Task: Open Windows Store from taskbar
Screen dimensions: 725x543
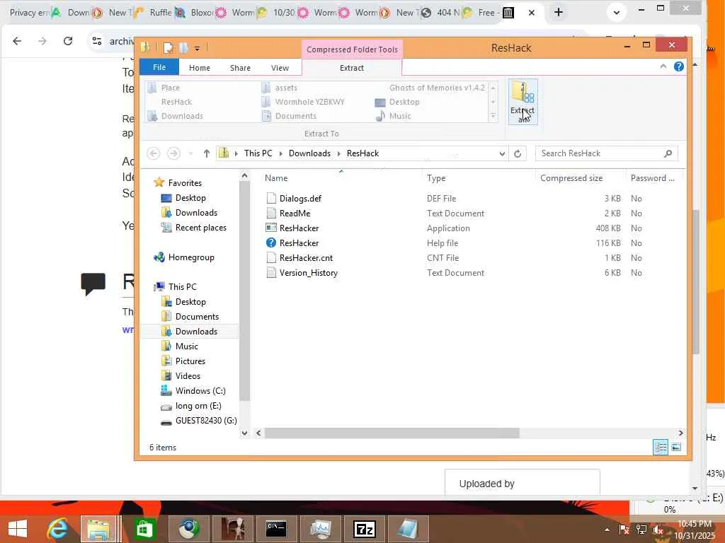Action: click(x=144, y=529)
